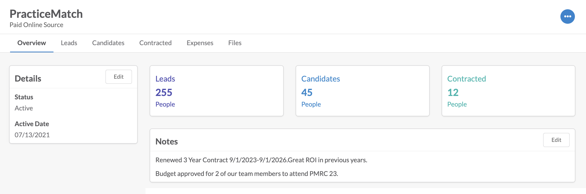Click the Active Date value 07/13/2021
The width and height of the screenshot is (586, 194).
coord(32,135)
